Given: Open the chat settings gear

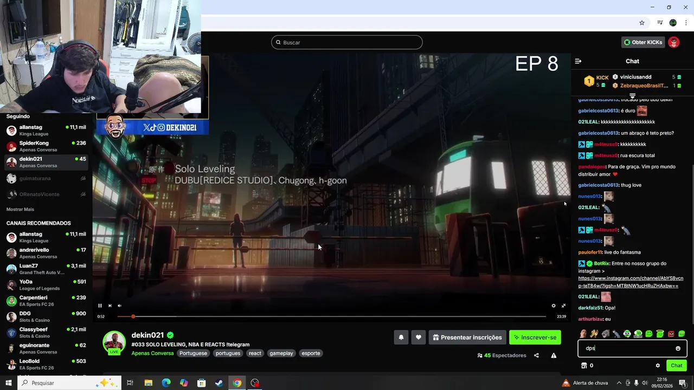Looking at the screenshot, I should 658,366.
